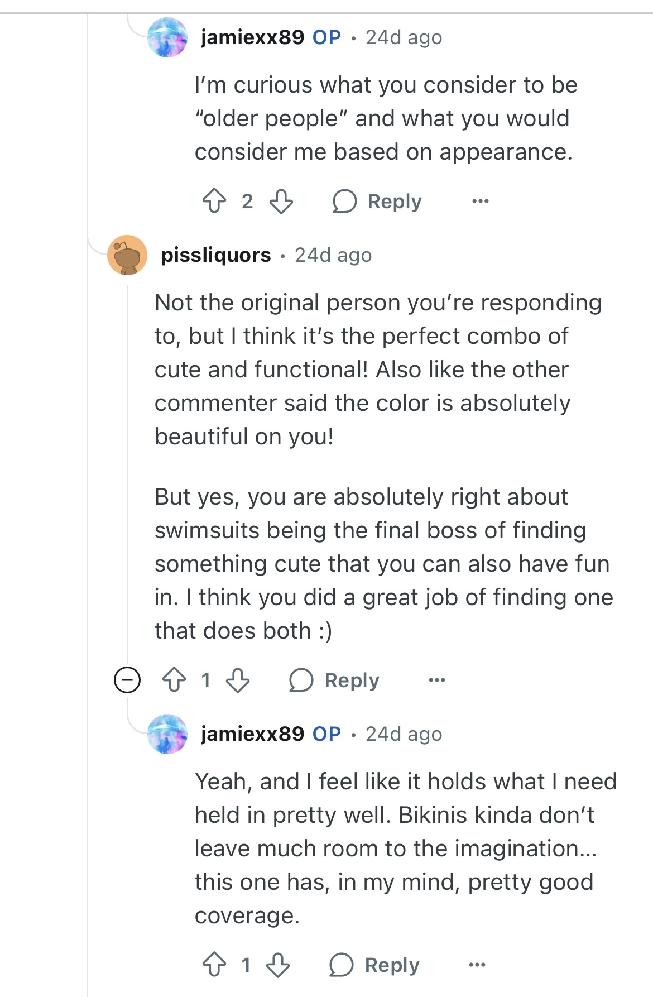This screenshot has width=653, height=997.
Task: Downvote jamiexx89's "older people" comment
Action: click(281, 201)
